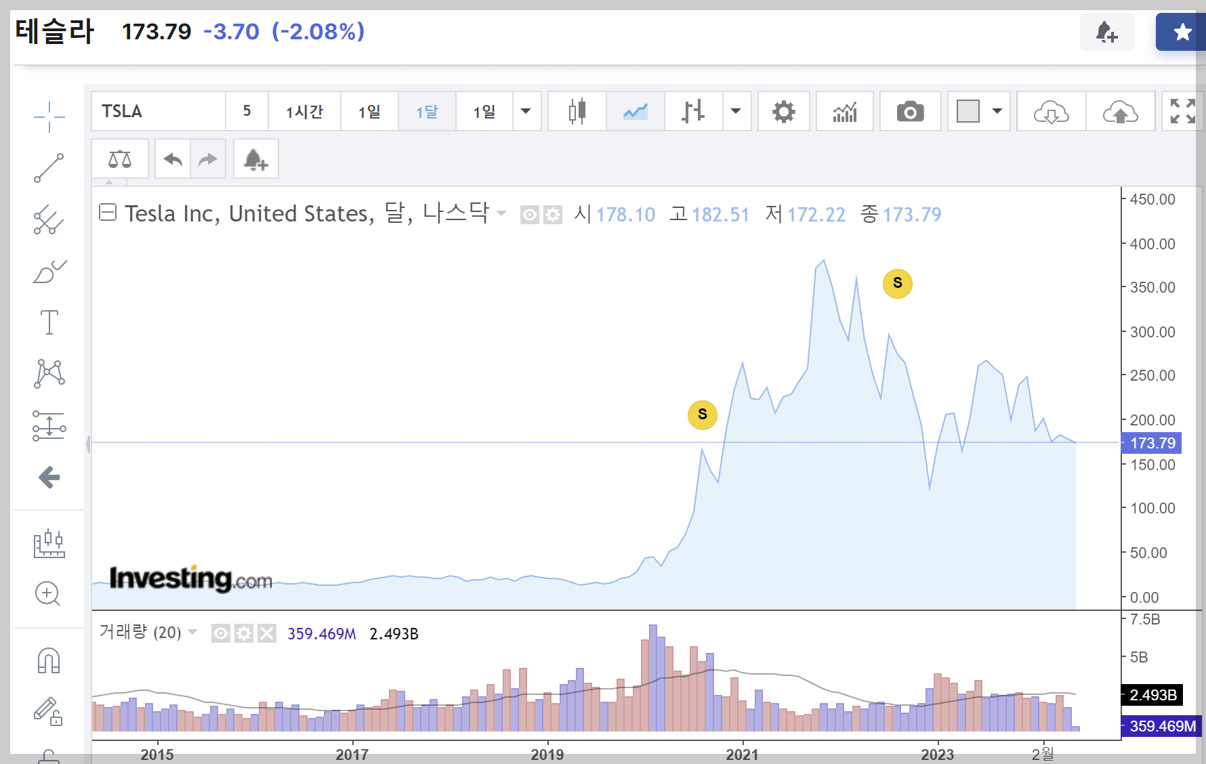
Task: Open the timeframe dropdown next to 1일
Action: [x=526, y=111]
